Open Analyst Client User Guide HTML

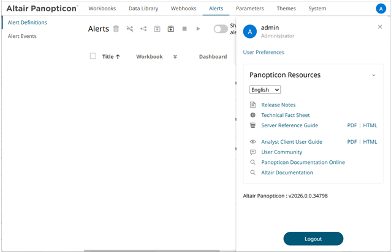point(370,142)
